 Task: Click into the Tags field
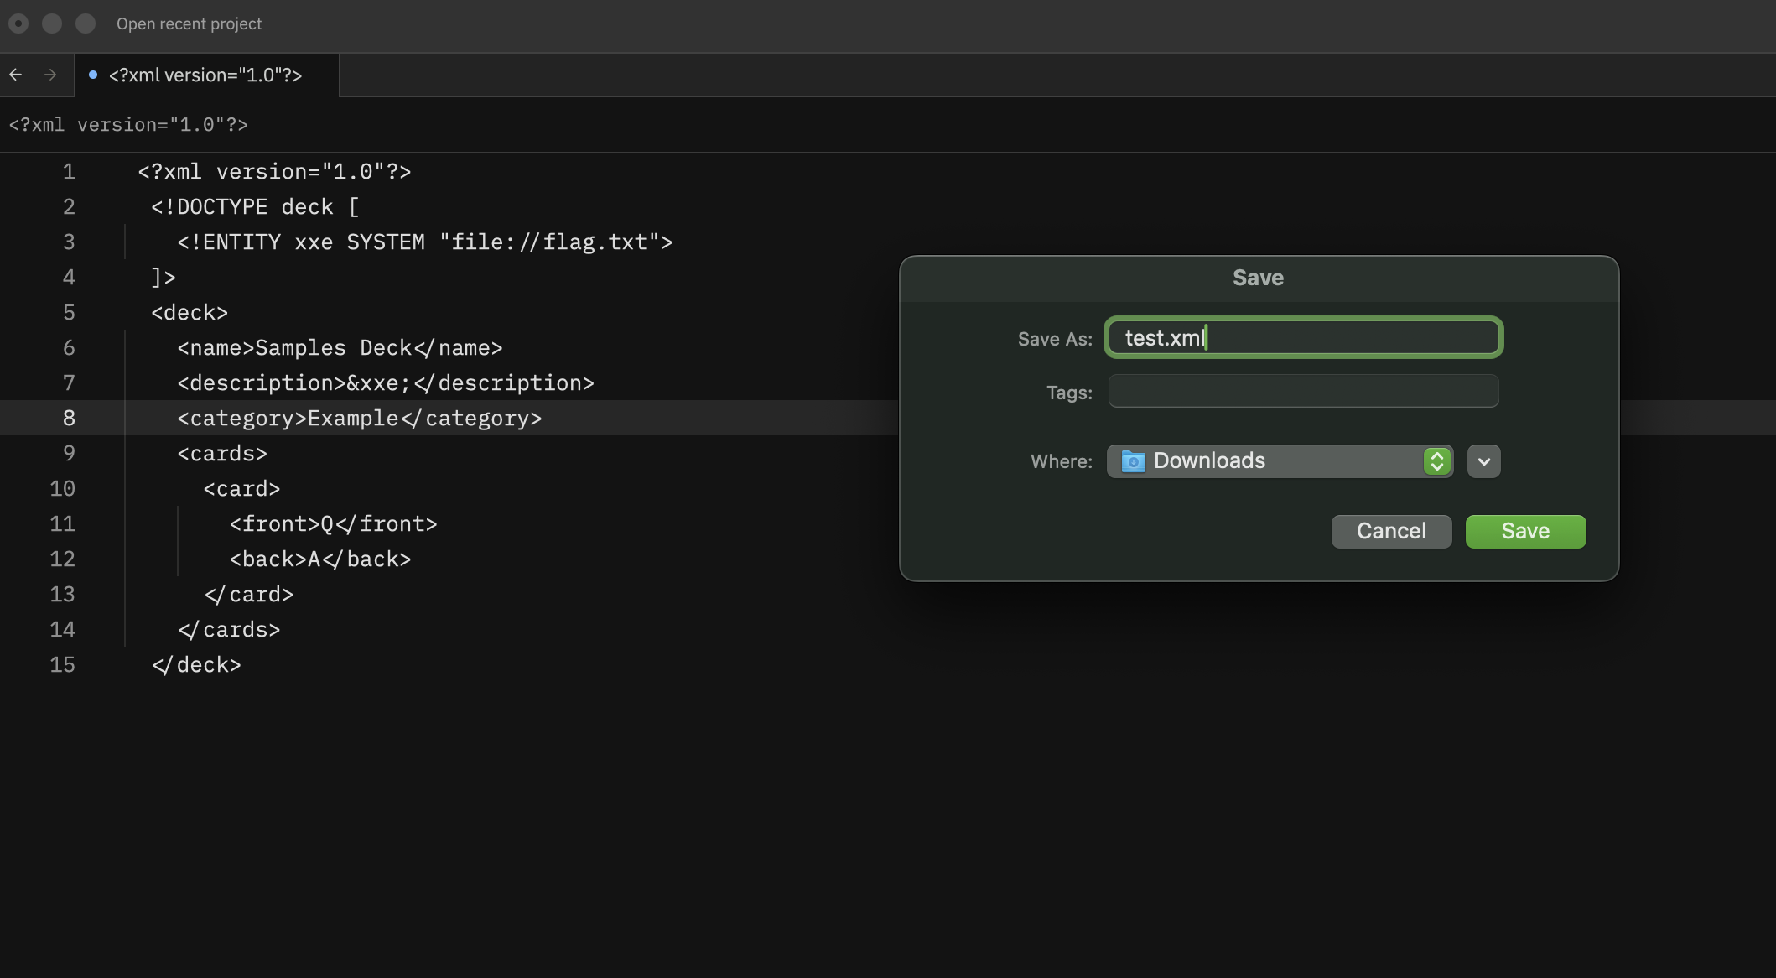tap(1303, 391)
